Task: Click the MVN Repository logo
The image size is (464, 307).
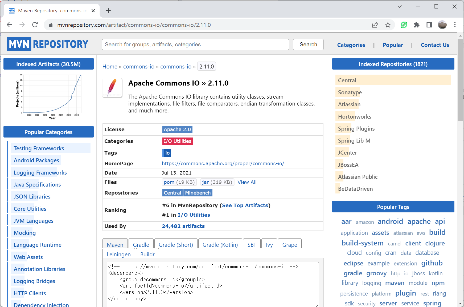Action: pos(47,44)
